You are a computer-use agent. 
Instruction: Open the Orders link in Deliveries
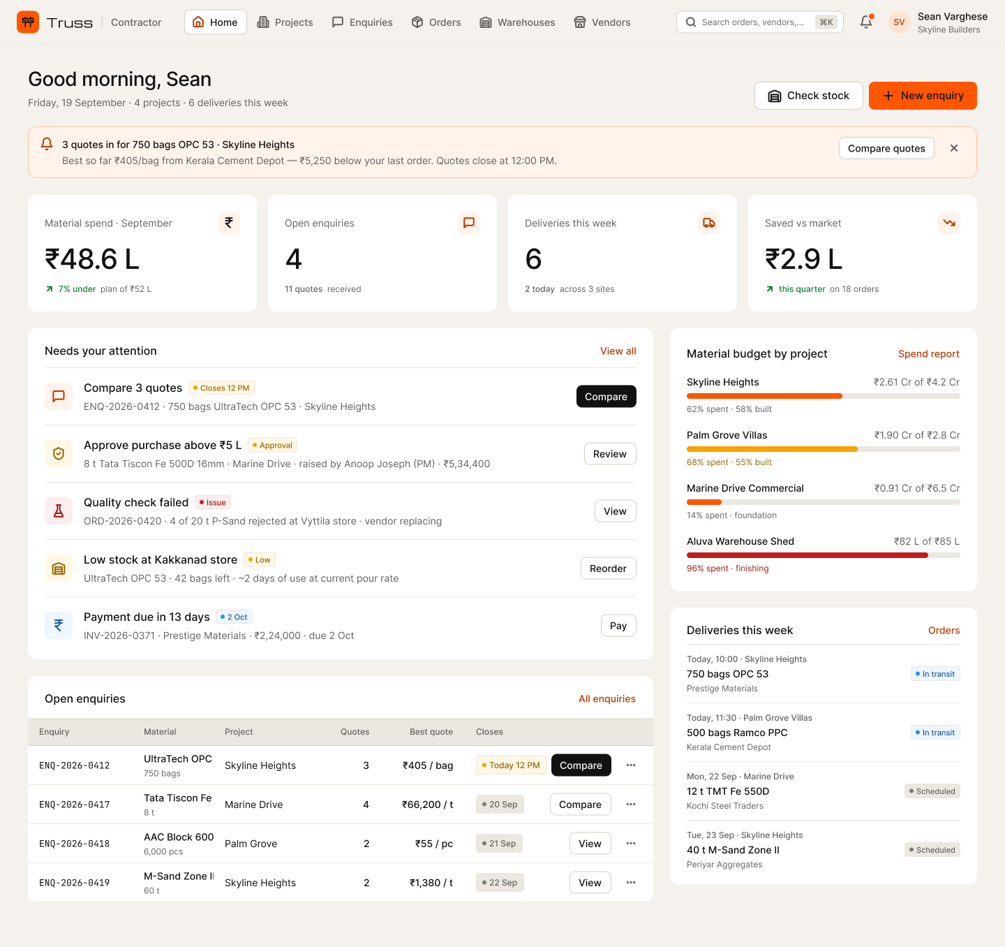click(x=944, y=631)
